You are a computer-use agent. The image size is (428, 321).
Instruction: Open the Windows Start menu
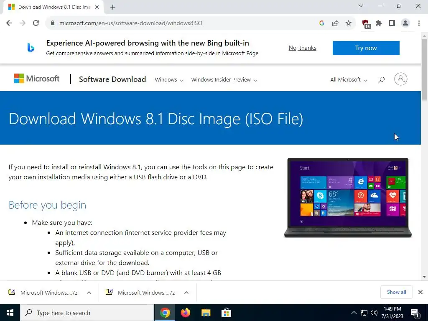[x=10, y=313]
